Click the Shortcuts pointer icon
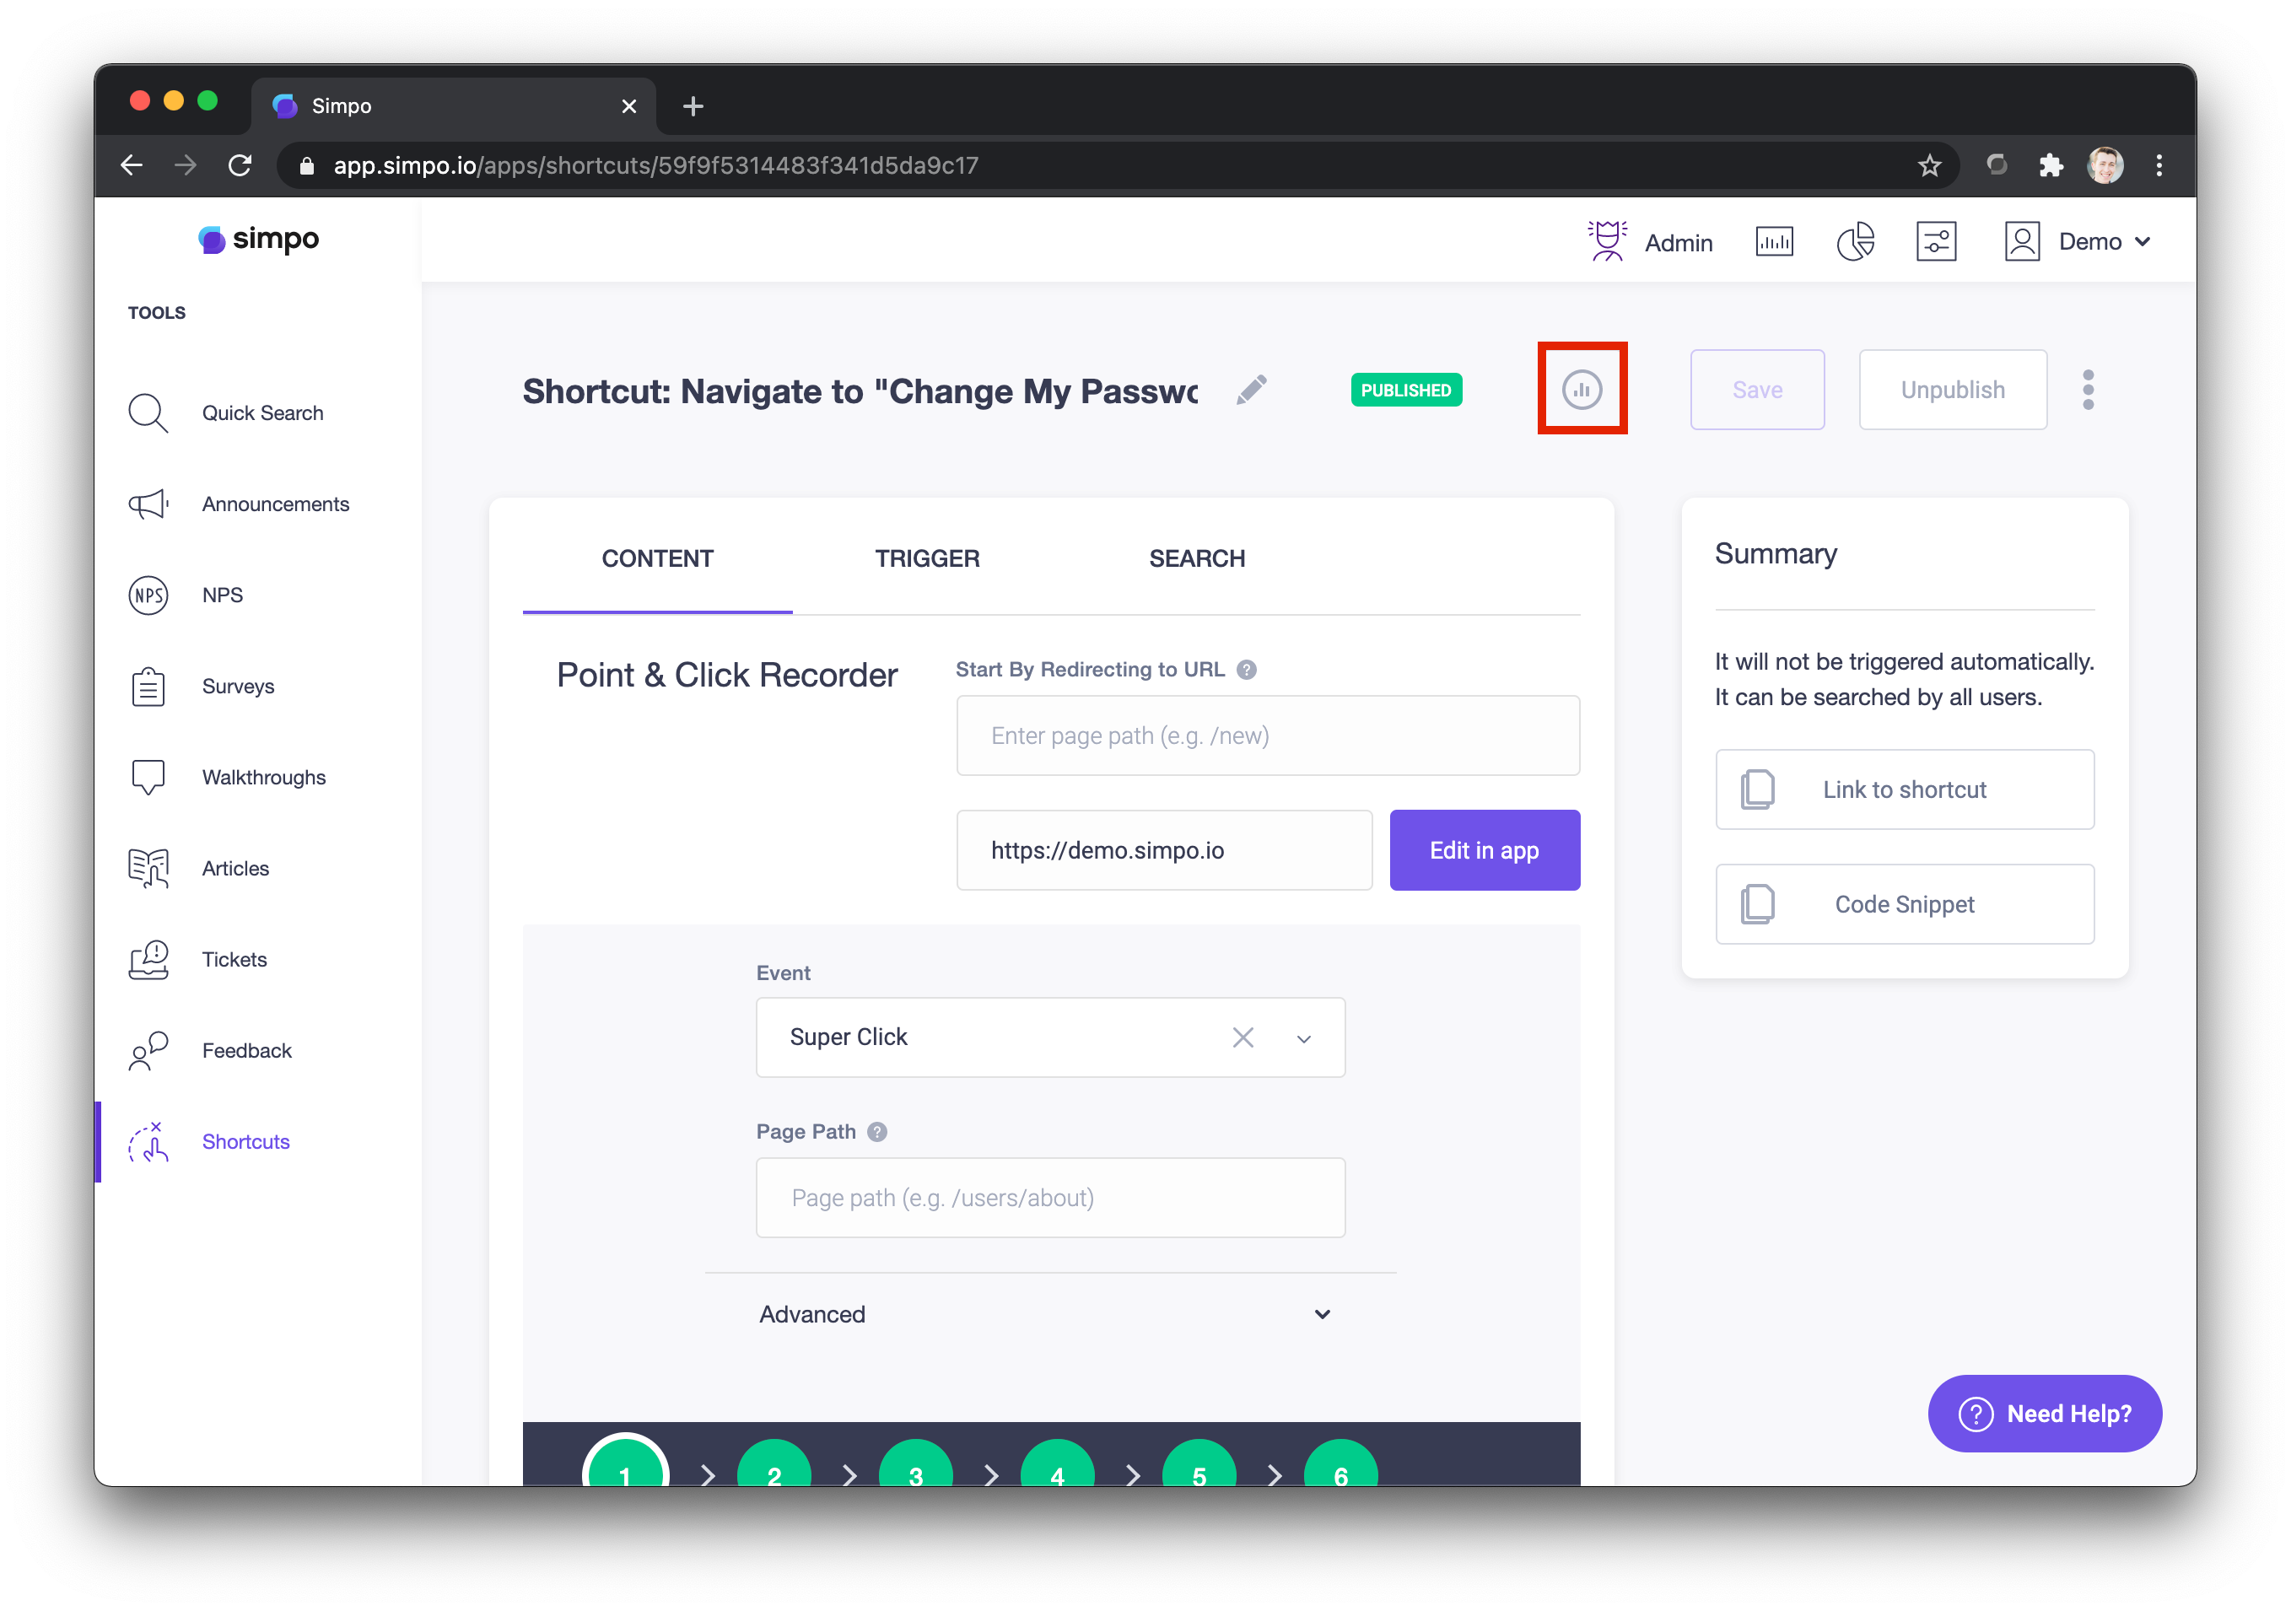 tap(148, 1141)
